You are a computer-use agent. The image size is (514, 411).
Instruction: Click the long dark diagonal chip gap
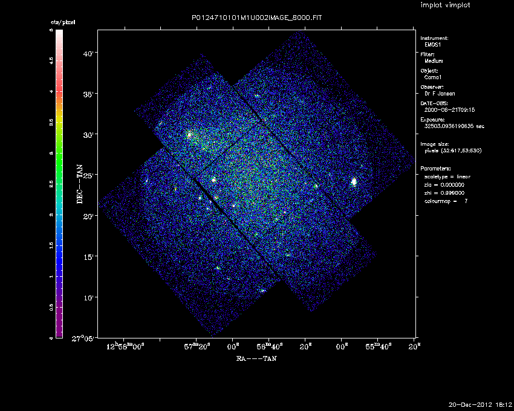pyautogui.click(x=222, y=212)
